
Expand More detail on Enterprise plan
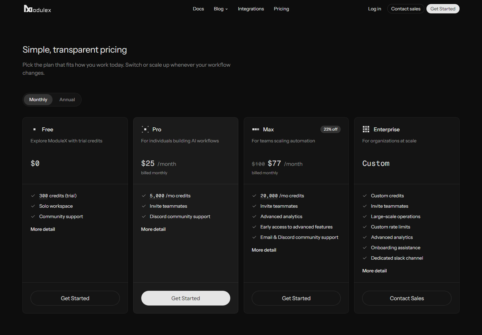click(x=375, y=271)
